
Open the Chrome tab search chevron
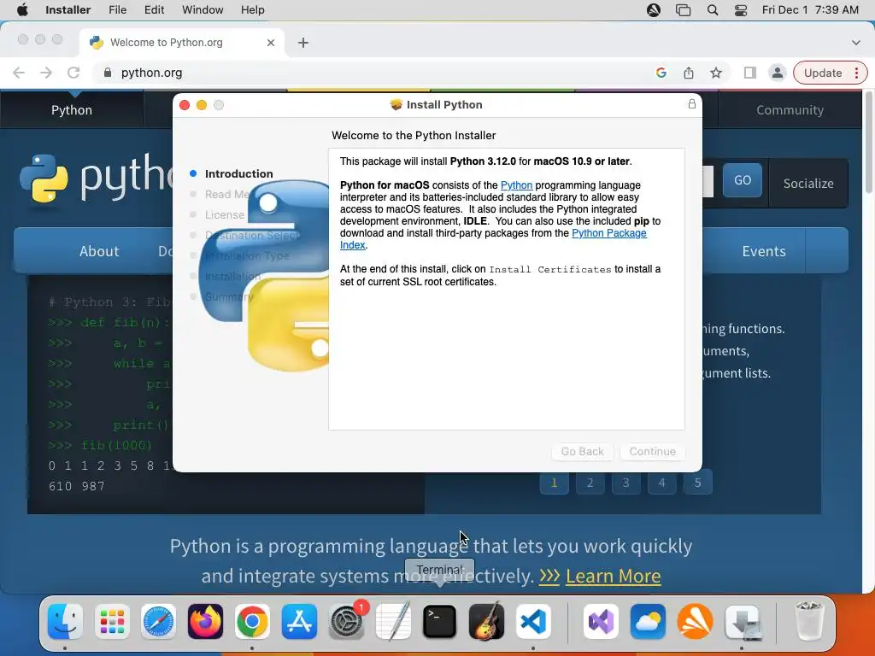(x=855, y=43)
